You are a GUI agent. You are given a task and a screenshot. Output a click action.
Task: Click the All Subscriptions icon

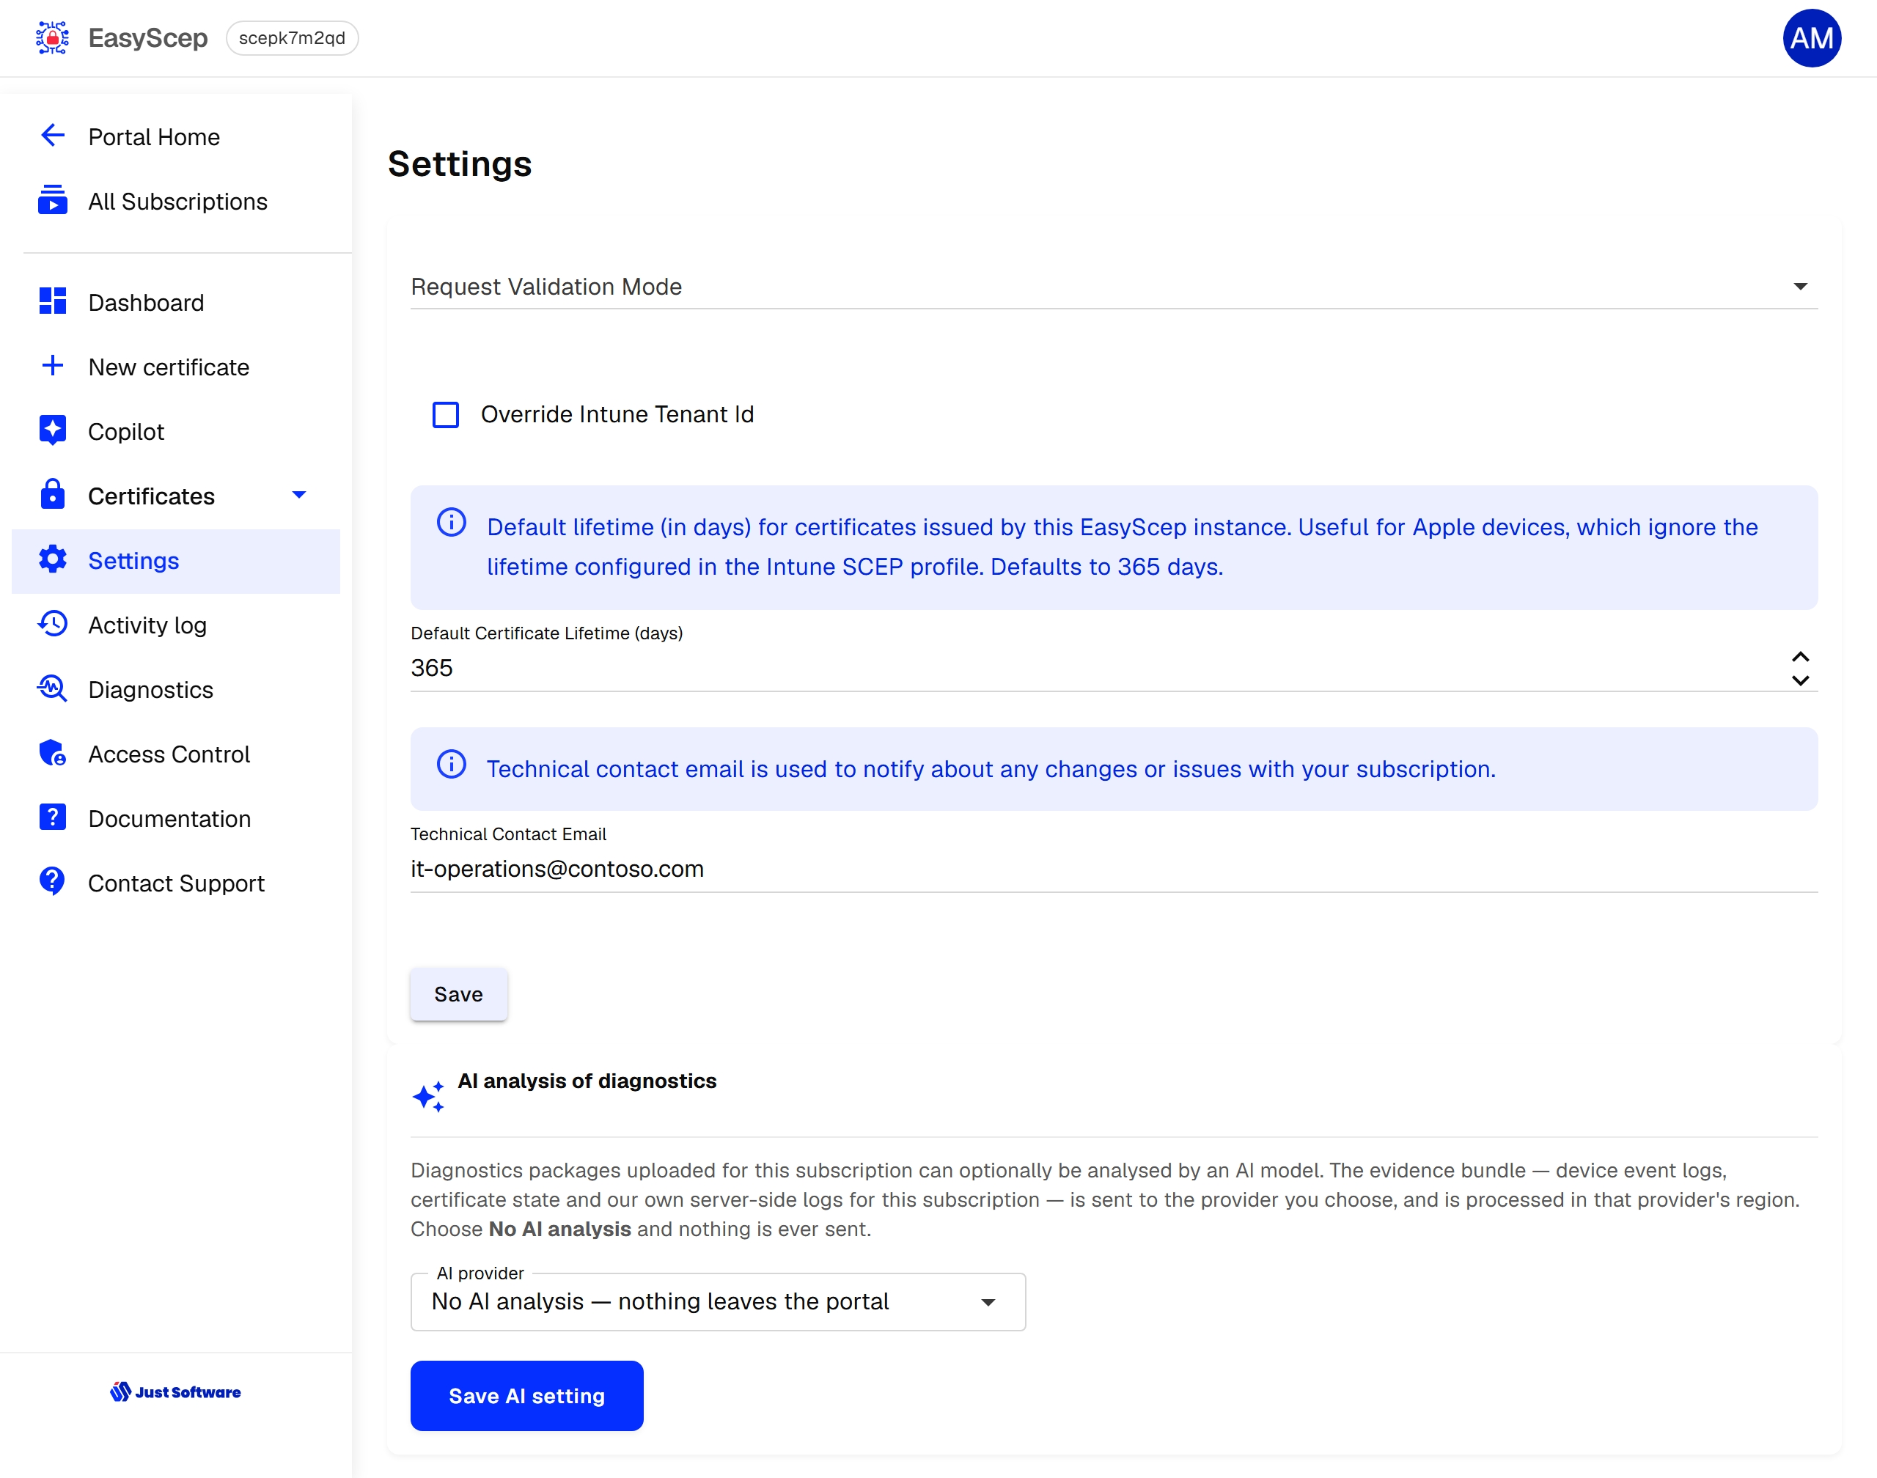point(53,200)
